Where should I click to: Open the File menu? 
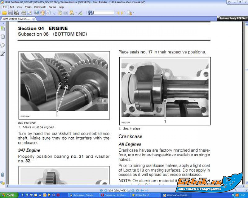tap(5, 7)
